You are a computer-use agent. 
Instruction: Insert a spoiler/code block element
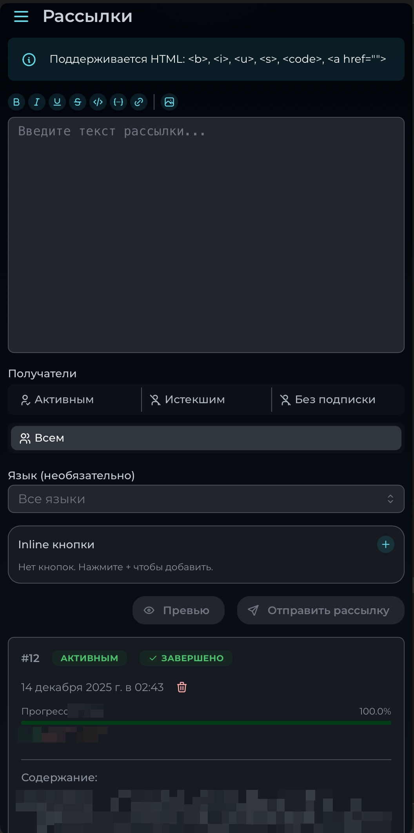[x=118, y=102]
